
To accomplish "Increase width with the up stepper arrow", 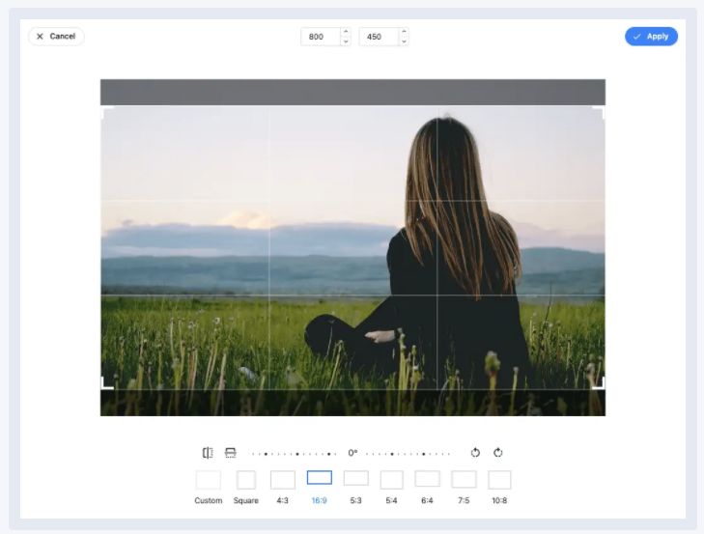I will [346, 32].
